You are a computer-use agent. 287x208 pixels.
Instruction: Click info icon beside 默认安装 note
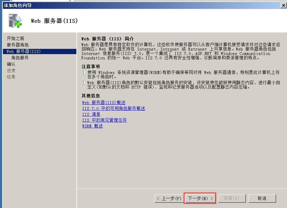pyautogui.click(x=83, y=83)
